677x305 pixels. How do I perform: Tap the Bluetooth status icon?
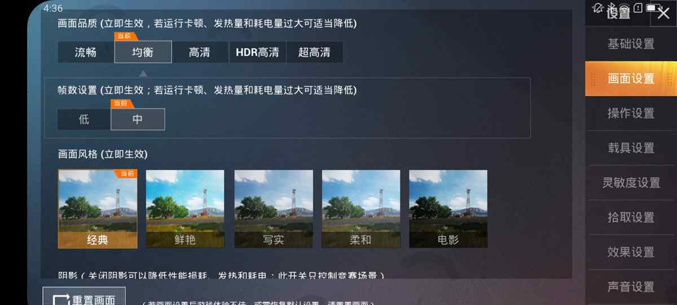coord(611,8)
